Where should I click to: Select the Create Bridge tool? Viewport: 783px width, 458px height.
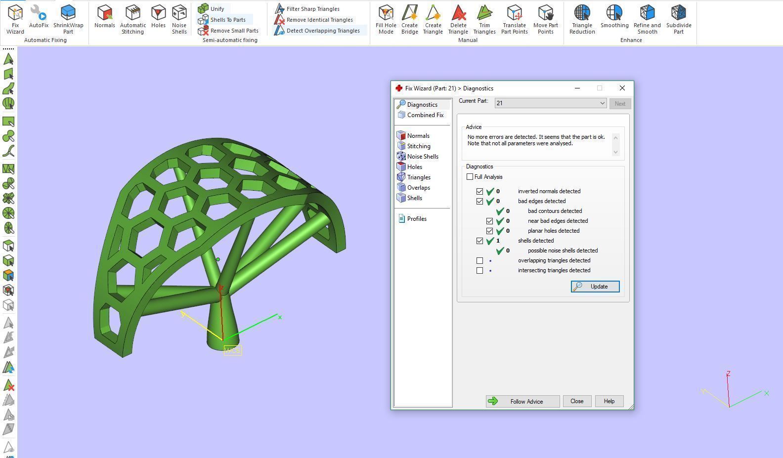[409, 20]
